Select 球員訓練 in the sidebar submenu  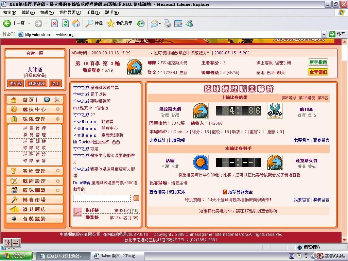click(x=34, y=141)
